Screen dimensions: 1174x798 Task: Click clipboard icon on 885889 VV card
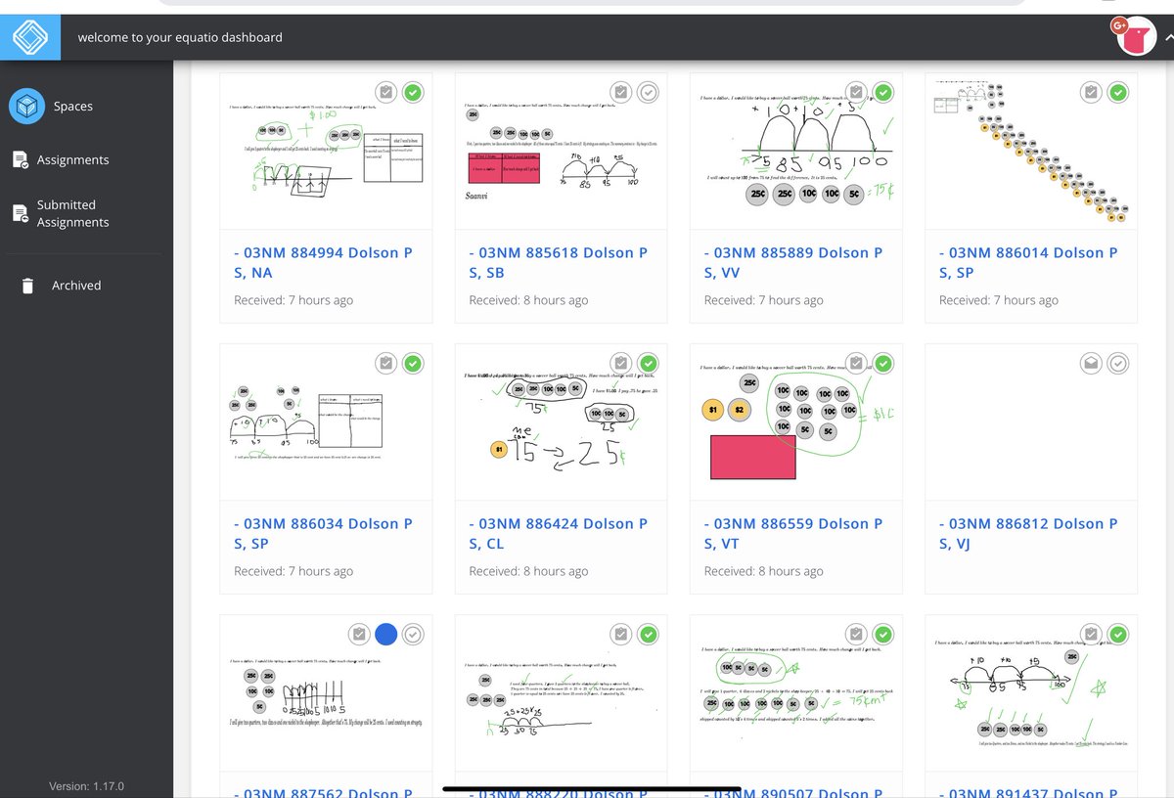point(856,93)
